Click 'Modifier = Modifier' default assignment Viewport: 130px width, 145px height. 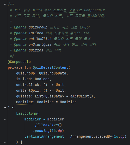pos(57,102)
